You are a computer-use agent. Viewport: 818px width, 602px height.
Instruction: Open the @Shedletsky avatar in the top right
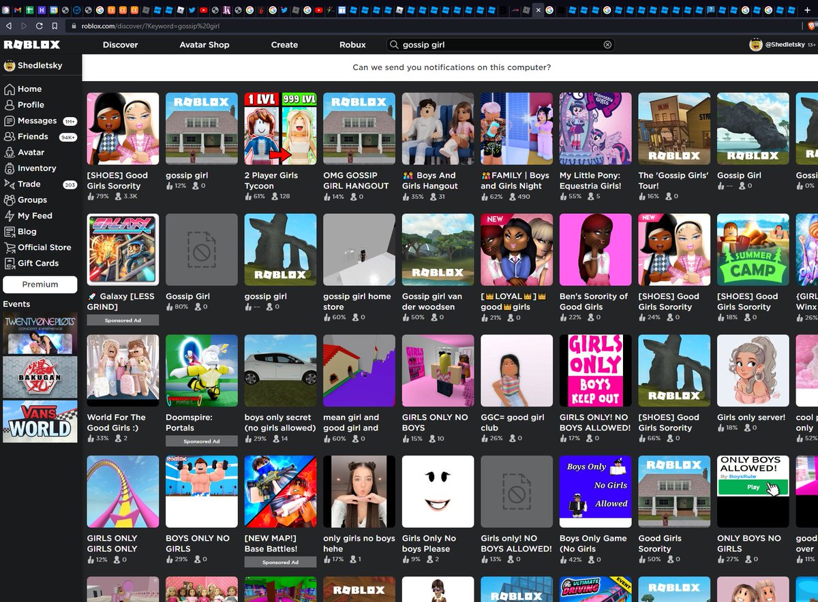[755, 45]
